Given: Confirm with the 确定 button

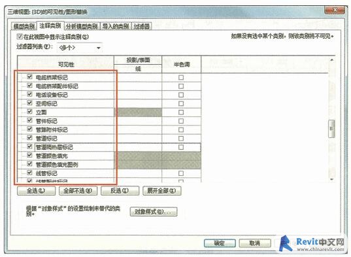Looking at the screenshot, I should click(x=220, y=243).
